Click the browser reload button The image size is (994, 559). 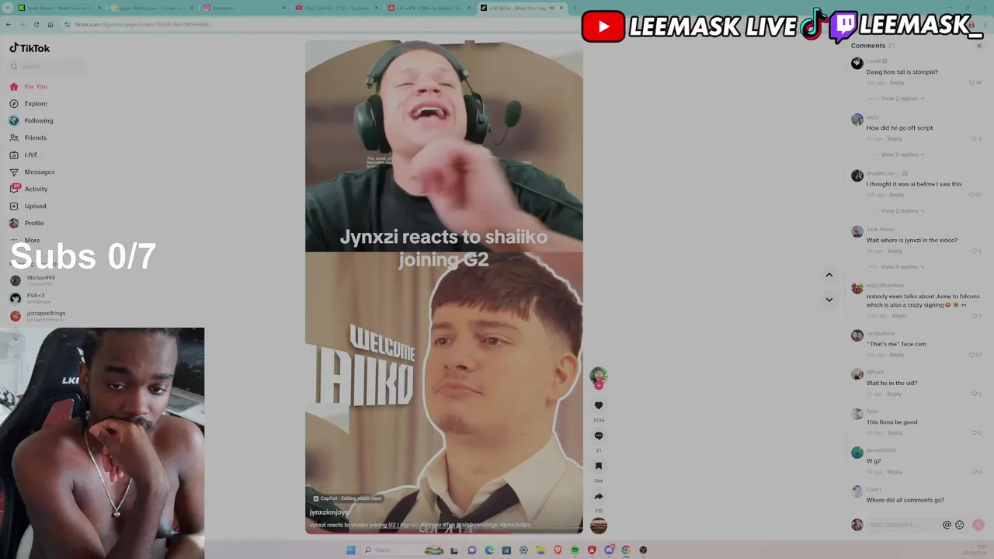pyautogui.click(x=36, y=24)
